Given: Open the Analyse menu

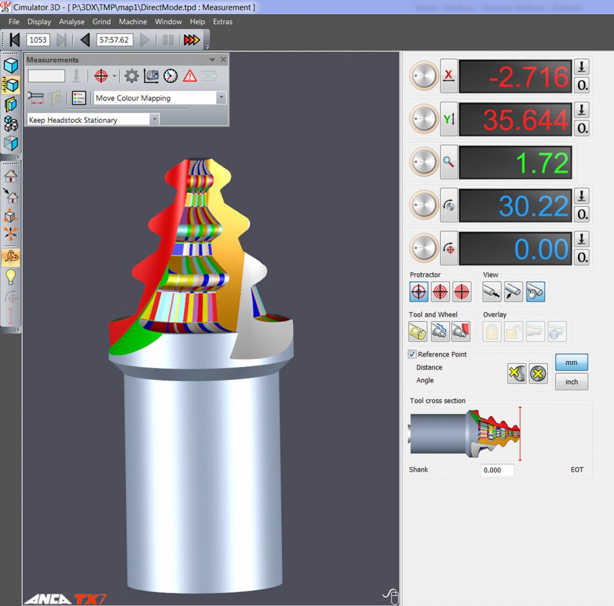Looking at the screenshot, I should 72,22.
